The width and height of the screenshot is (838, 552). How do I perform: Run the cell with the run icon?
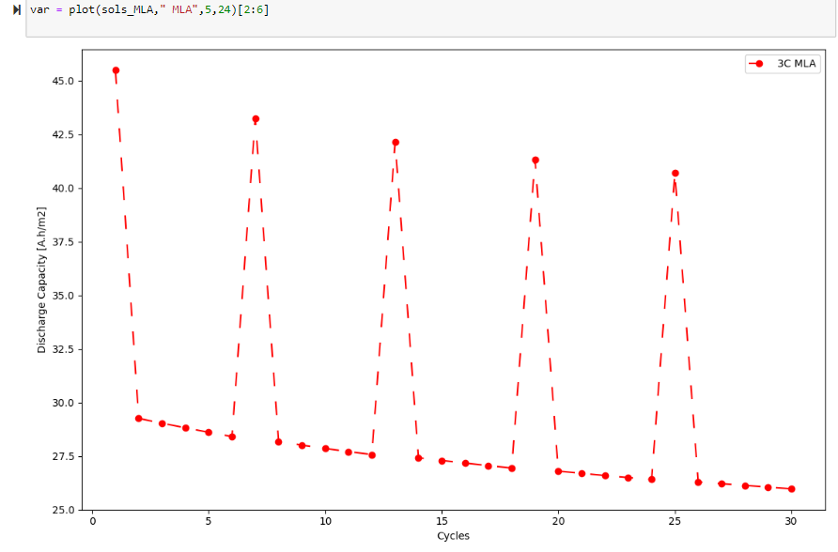point(17,9)
